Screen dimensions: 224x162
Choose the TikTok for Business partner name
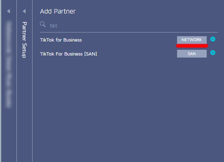[x=61, y=40]
